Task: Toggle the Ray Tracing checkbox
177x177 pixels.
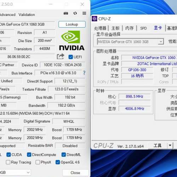Action: pos(8,162)
